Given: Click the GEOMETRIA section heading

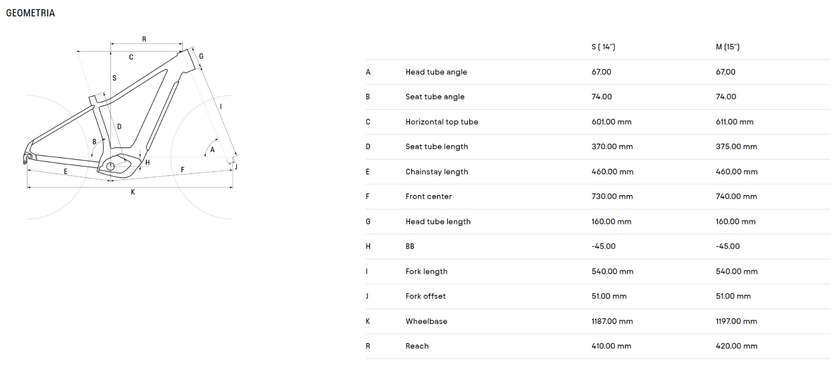Looking at the screenshot, I should click(x=30, y=13).
